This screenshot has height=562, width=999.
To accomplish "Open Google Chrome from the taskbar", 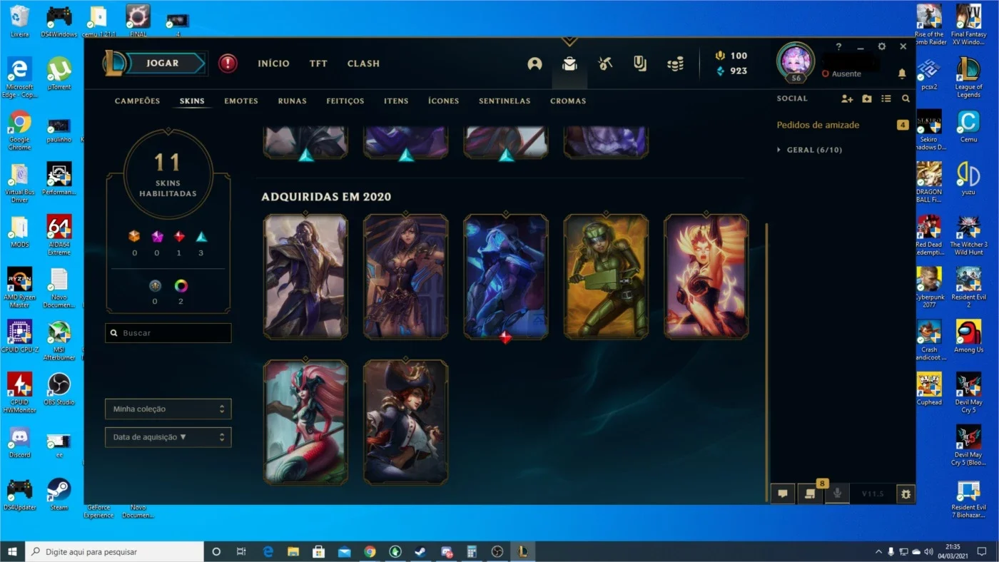I will [x=370, y=551].
